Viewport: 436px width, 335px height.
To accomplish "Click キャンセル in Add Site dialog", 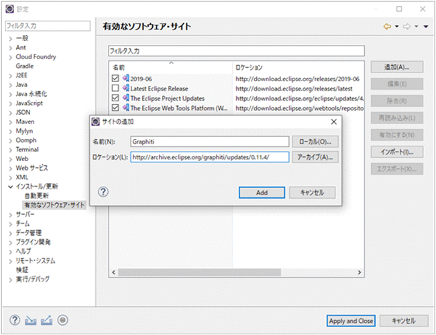I will click(312, 193).
